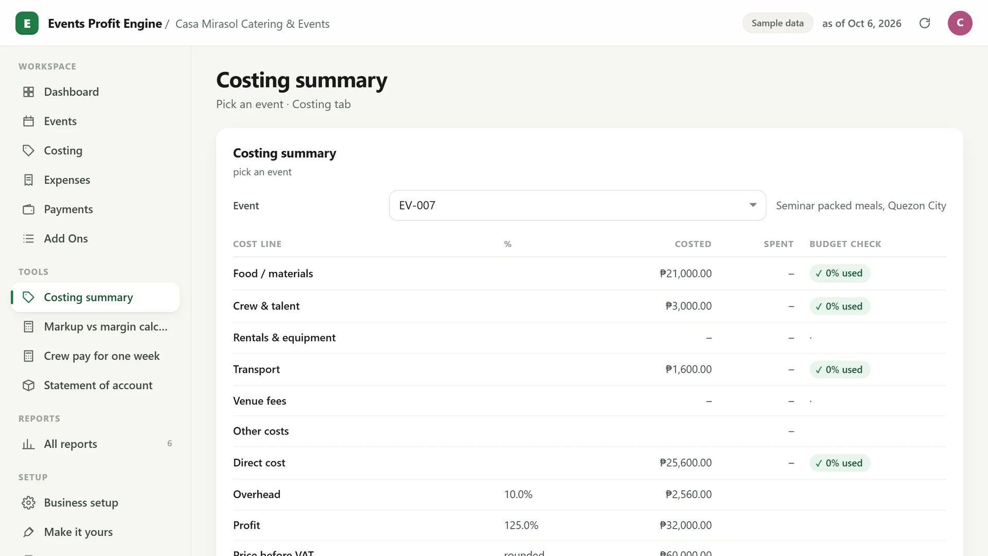This screenshot has height=556, width=988.
Task: Click the refresh data icon
Action: tap(925, 23)
